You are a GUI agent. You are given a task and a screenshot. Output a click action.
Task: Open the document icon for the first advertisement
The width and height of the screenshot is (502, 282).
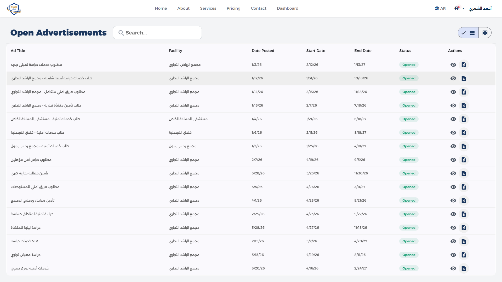pos(464,64)
